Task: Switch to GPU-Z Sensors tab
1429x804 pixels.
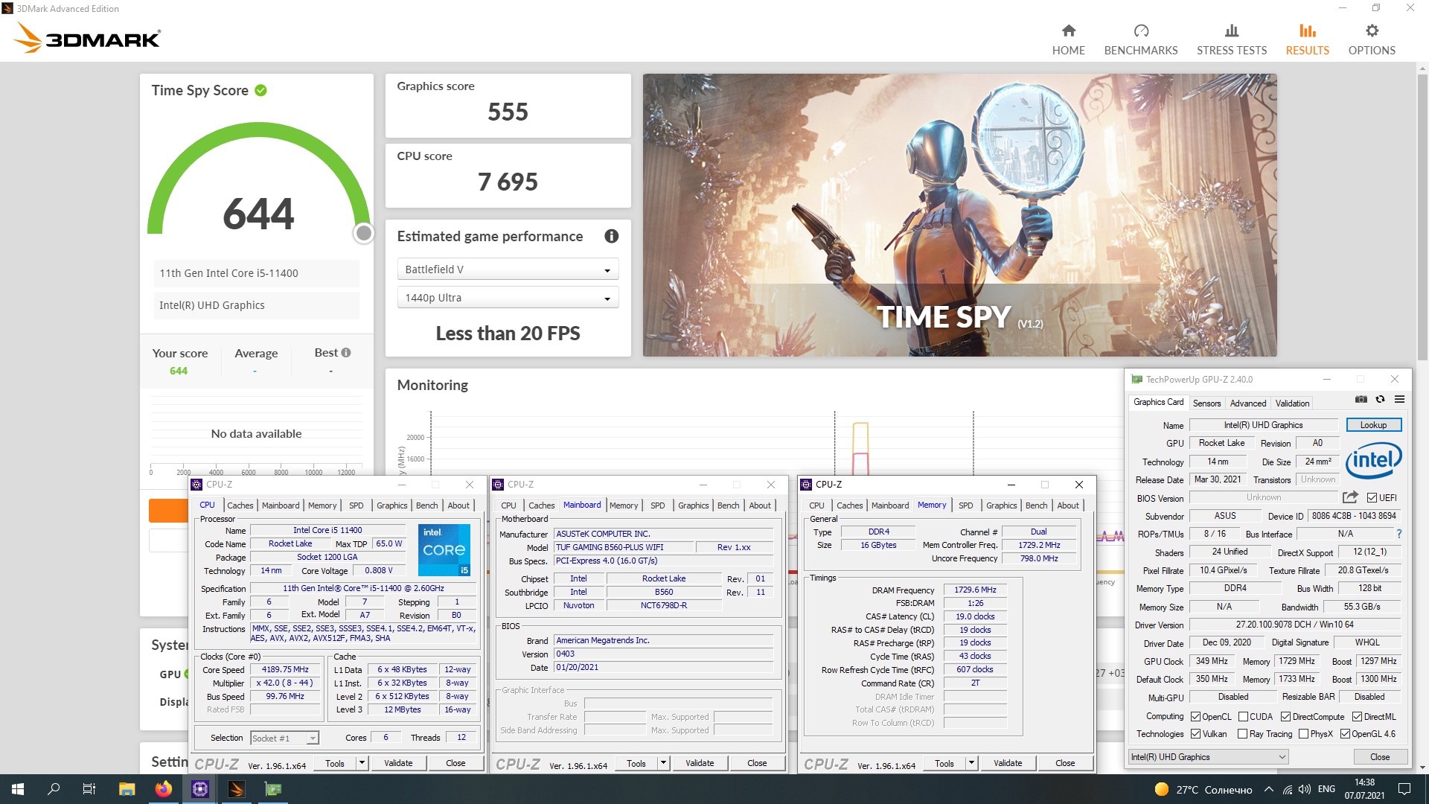Action: (1206, 403)
